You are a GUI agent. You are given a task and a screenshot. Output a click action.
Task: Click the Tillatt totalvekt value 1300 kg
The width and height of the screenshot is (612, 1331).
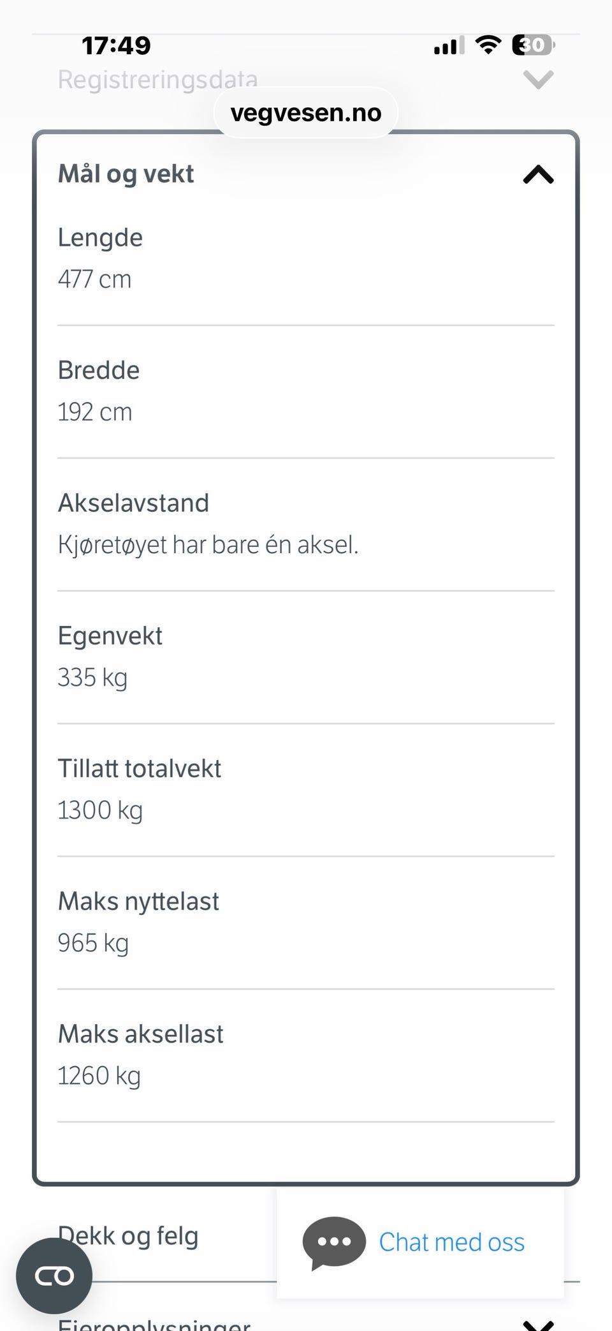point(100,810)
